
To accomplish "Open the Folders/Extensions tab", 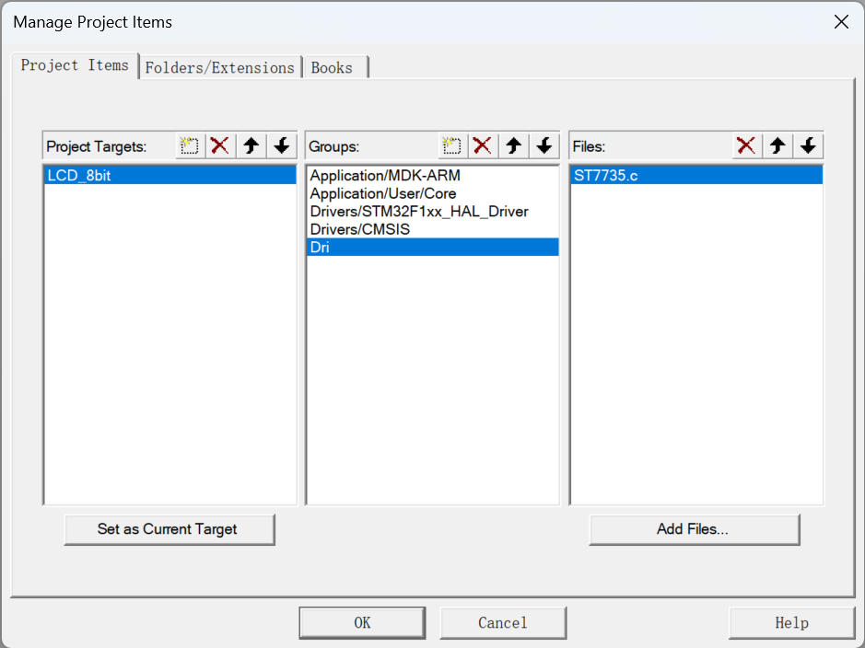I will pos(219,68).
